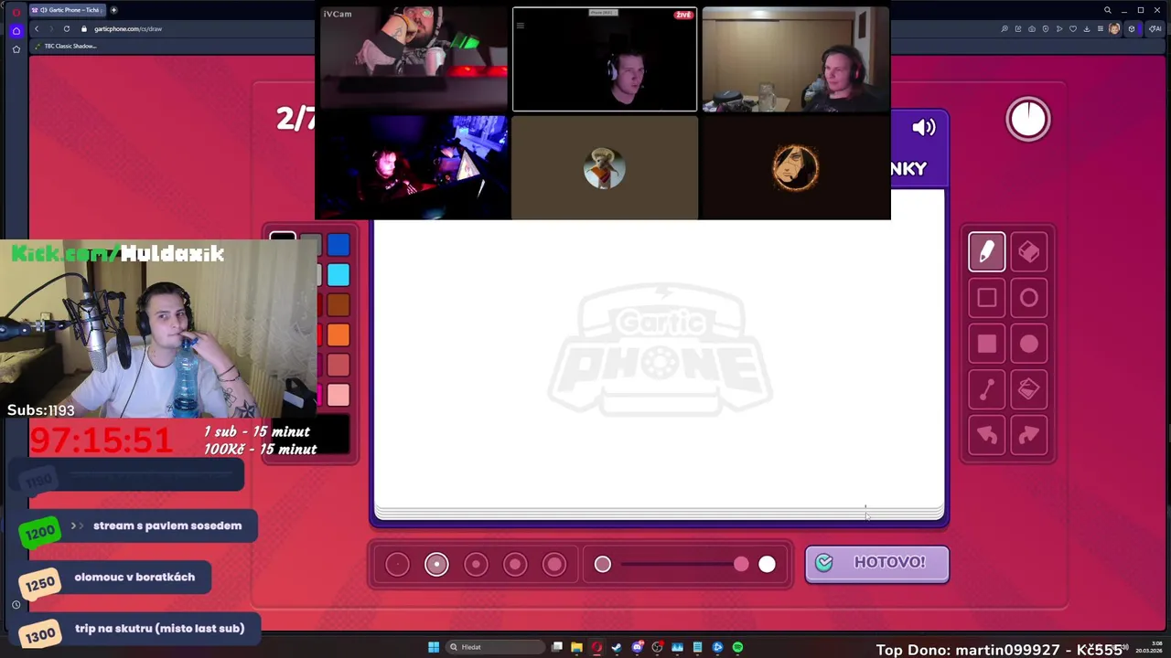The width and height of the screenshot is (1171, 658).
Task: Open File Explorer from the taskbar
Action: tap(576, 647)
